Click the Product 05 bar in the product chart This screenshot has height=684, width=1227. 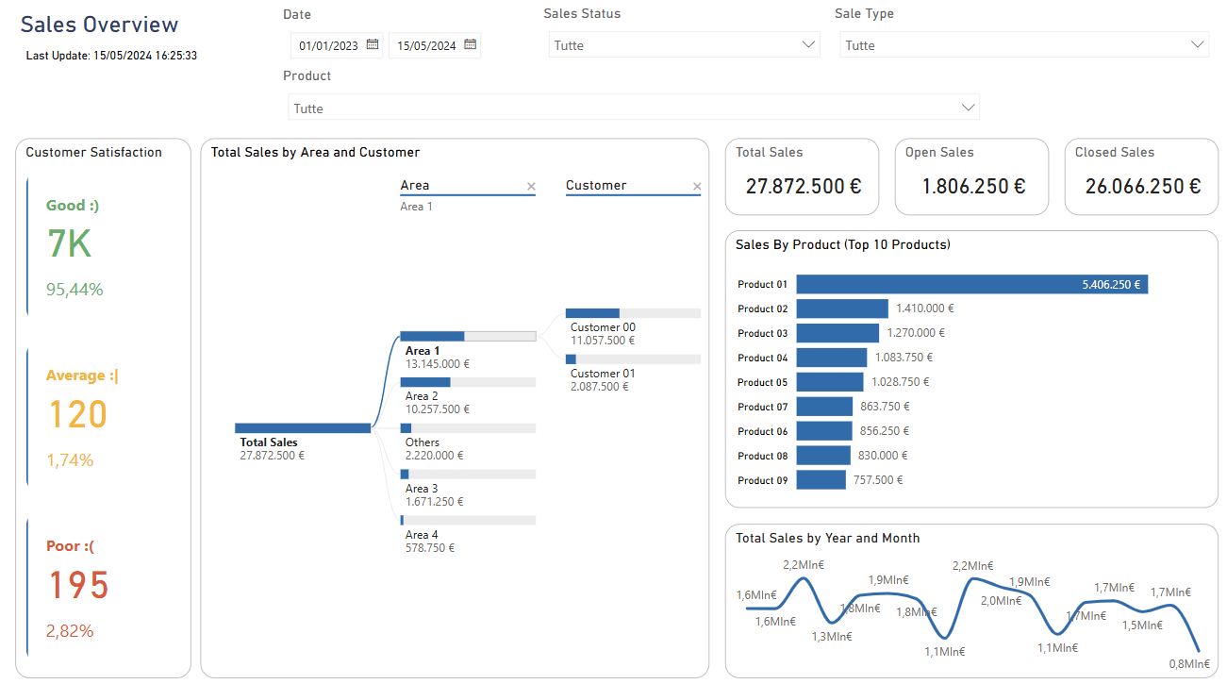(830, 381)
